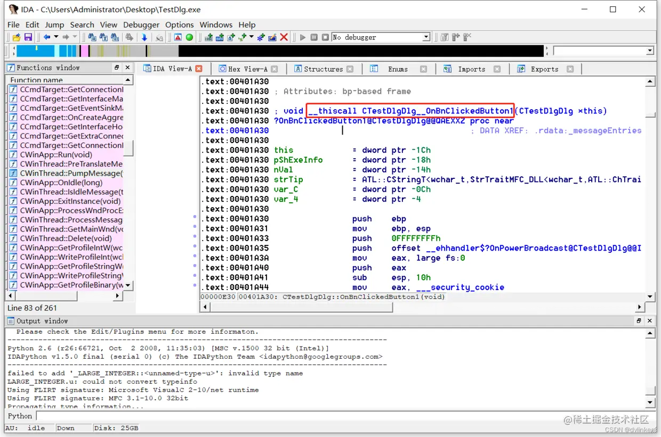The height and width of the screenshot is (437, 661).
Task: Close the Hex View-A tab
Action: 274,69
